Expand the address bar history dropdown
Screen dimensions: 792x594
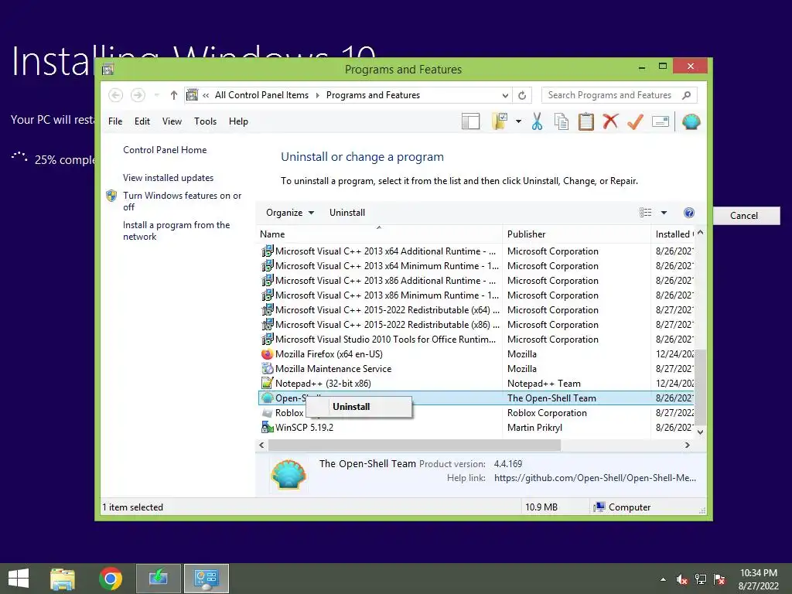click(504, 95)
